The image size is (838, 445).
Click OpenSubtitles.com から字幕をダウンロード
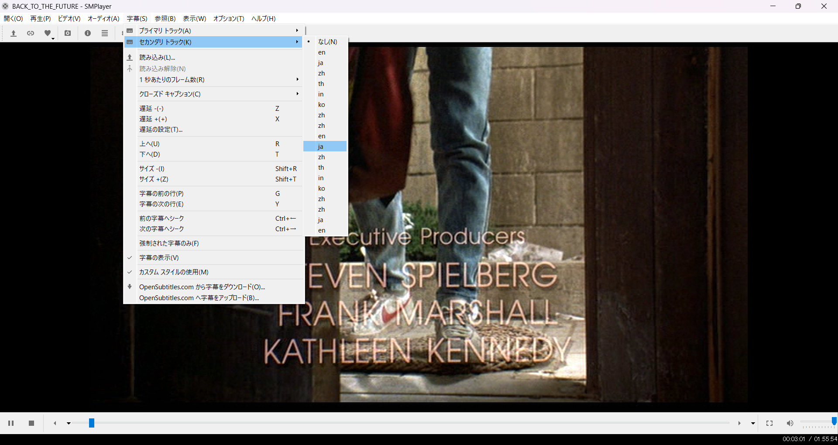pyautogui.click(x=202, y=287)
